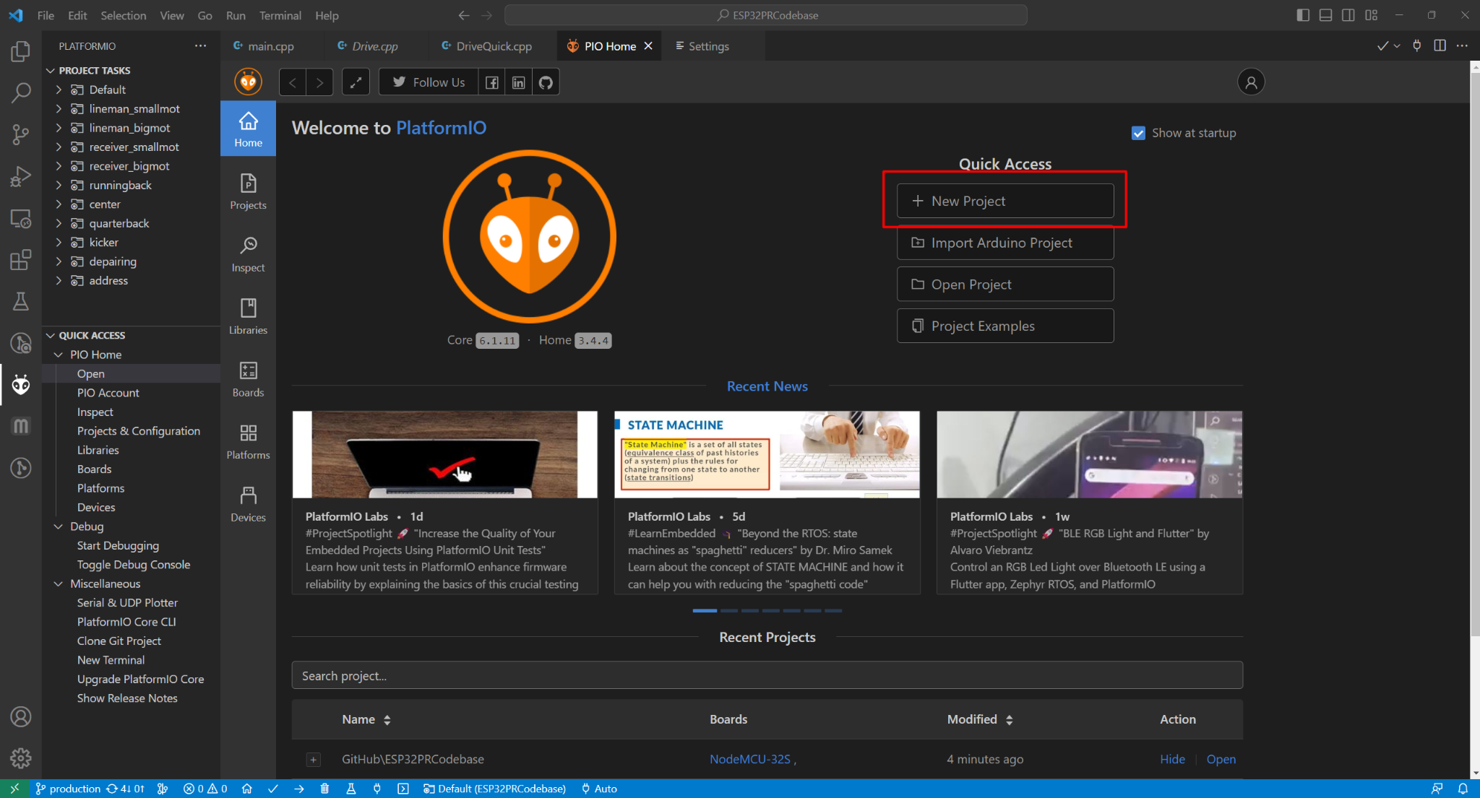Expand the receiver_bigmot task
The image size is (1480, 798).
pyautogui.click(x=59, y=166)
